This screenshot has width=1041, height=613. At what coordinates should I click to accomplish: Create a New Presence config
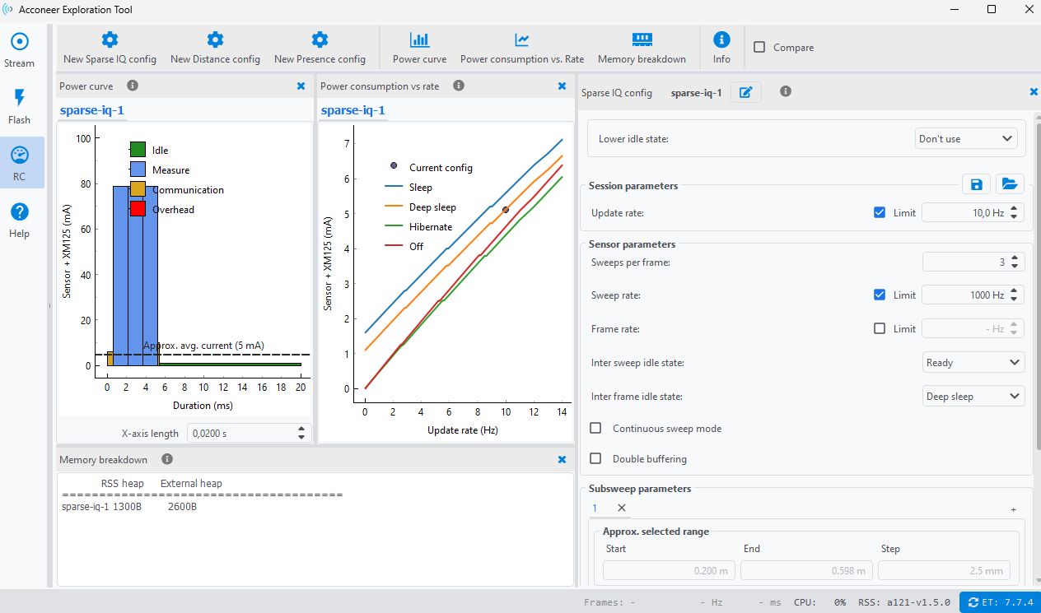[320, 48]
